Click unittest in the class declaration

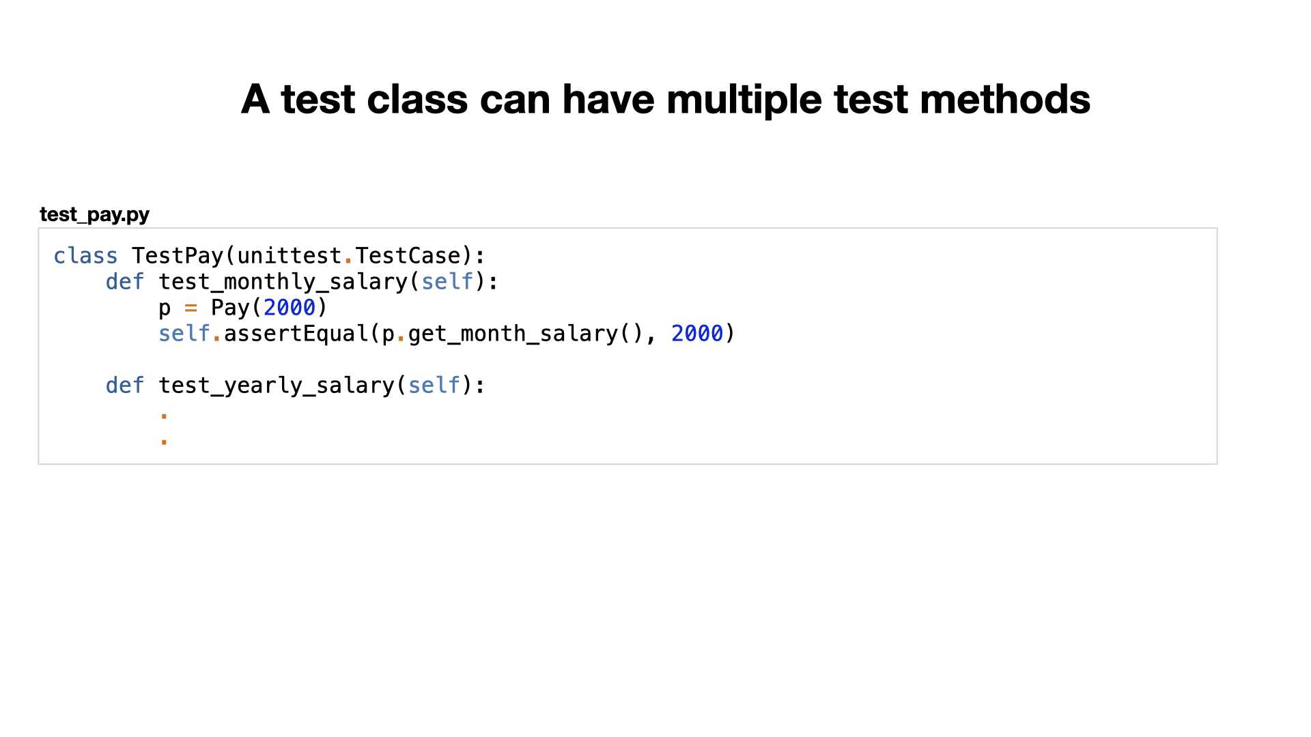coord(290,256)
